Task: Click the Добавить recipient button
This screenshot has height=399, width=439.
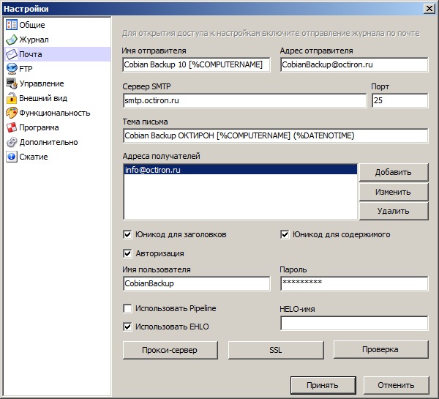Action: (x=394, y=172)
